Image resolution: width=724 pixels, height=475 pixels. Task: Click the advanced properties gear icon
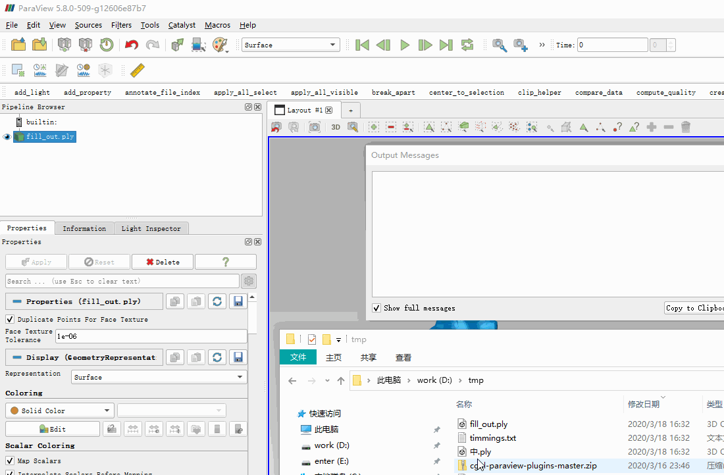tap(249, 281)
